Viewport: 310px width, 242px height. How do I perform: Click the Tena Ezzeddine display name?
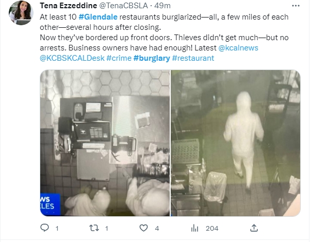[68, 6]
